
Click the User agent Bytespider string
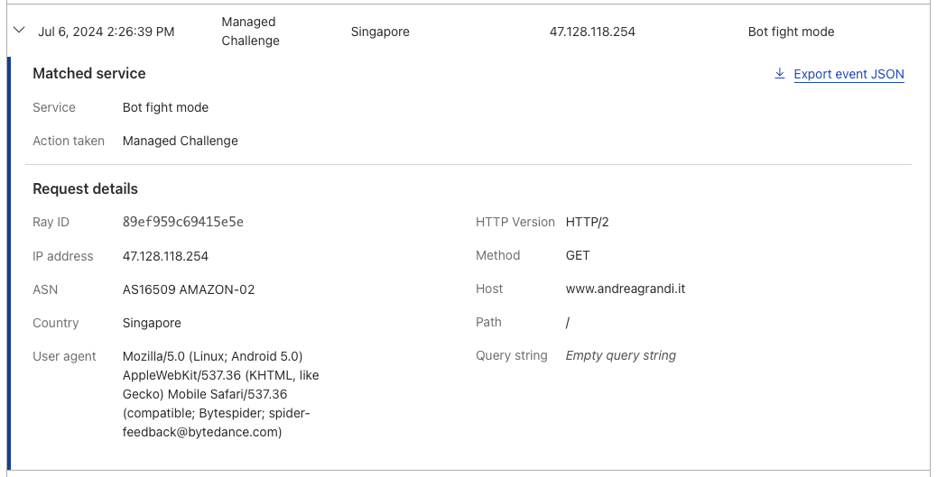221,394
